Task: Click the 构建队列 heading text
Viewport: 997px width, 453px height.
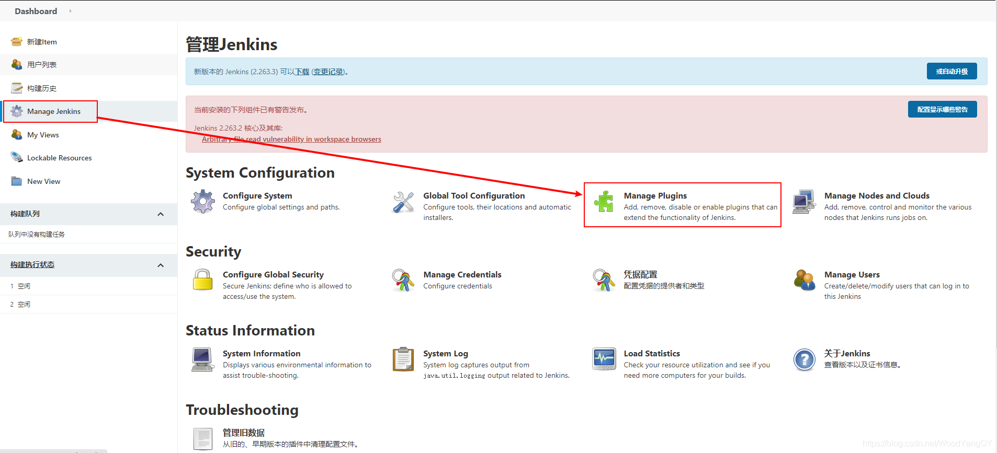Action: (25, 214)
